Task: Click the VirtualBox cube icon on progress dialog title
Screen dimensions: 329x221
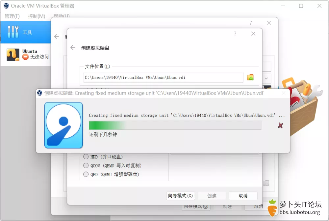Action: [x=39, y=93]
